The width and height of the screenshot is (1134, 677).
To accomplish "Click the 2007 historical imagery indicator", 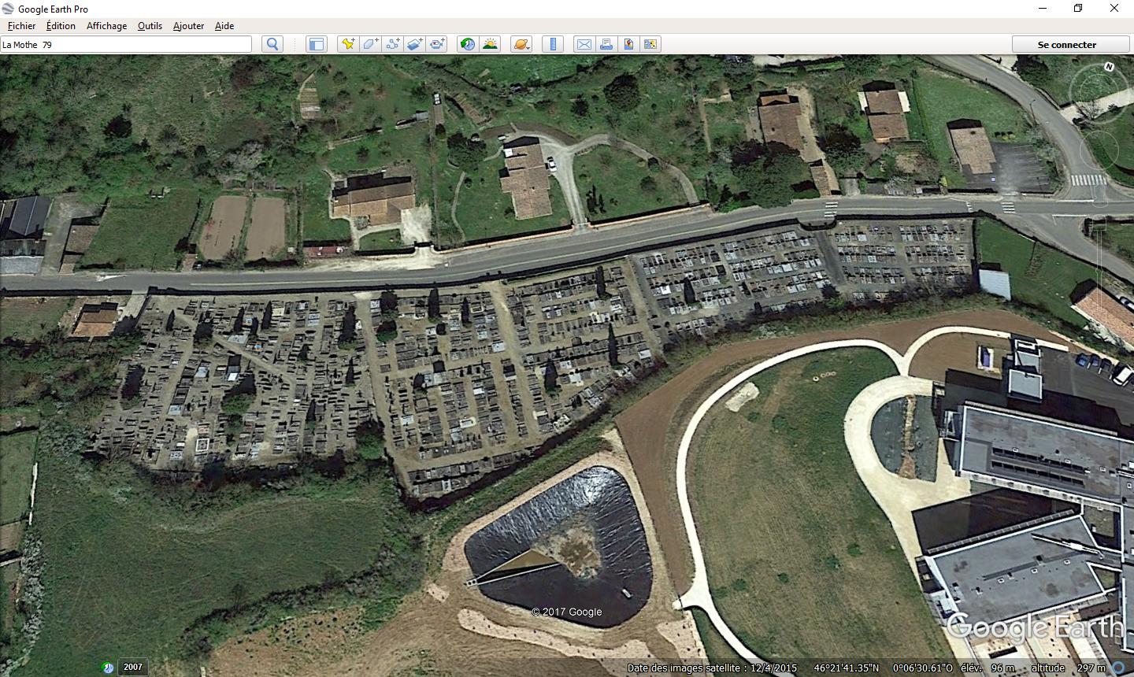I will pyautogui.click(x=133, y=667).
